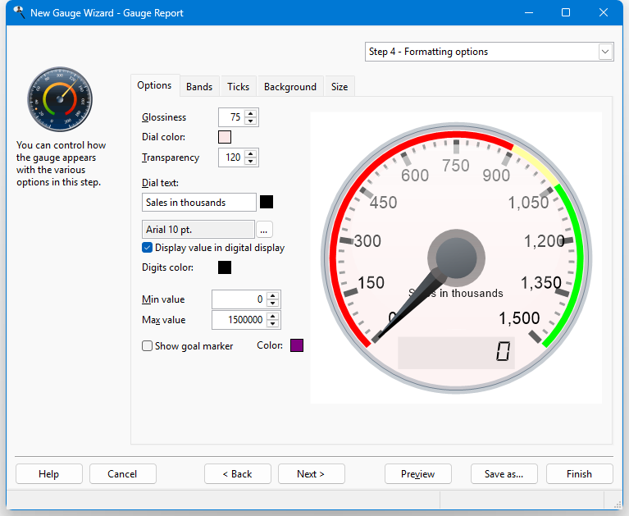Pick the Dial color swatch

tap(225, 137)
